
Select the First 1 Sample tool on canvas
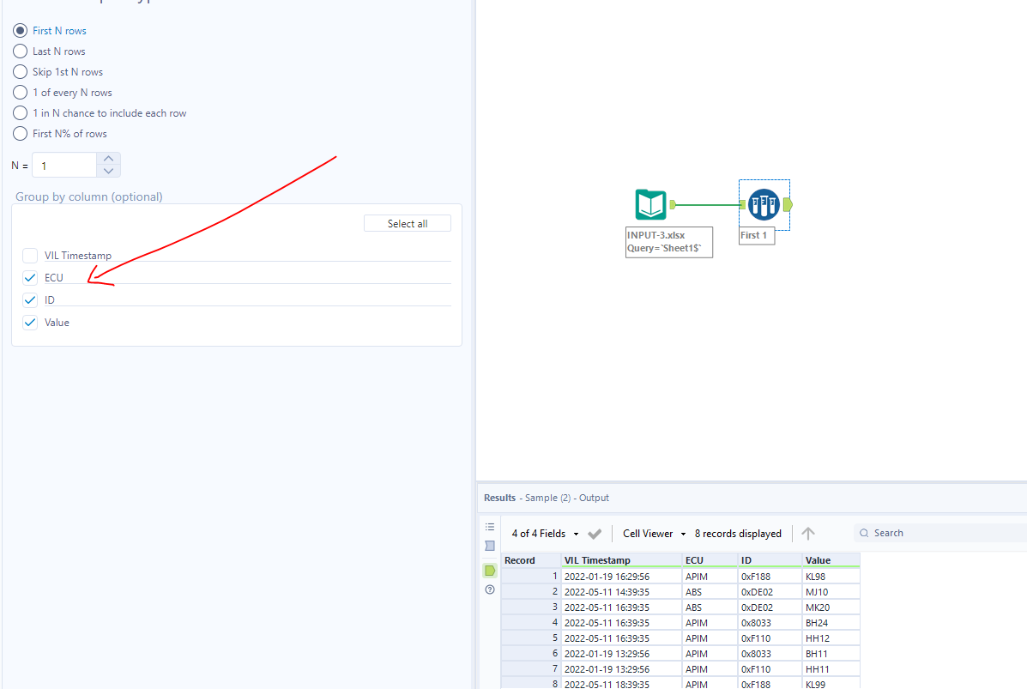764,204
